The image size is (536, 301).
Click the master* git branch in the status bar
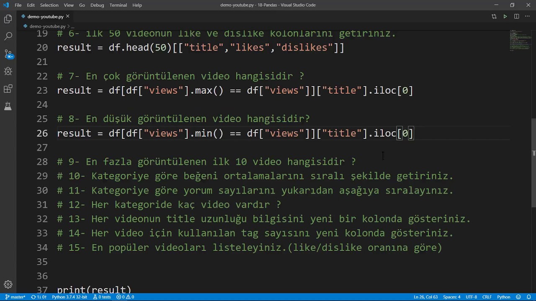[15, 297]
